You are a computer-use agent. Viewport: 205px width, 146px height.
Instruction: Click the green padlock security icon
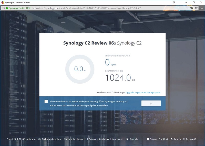(x=7, y=8)
